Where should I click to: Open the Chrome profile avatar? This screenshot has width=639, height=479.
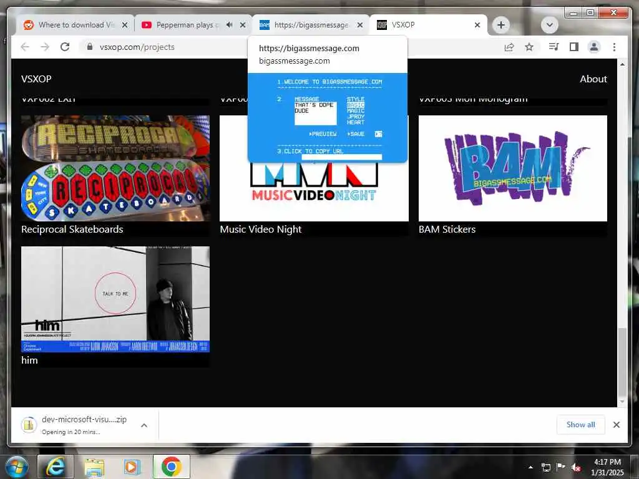point(594,47)
